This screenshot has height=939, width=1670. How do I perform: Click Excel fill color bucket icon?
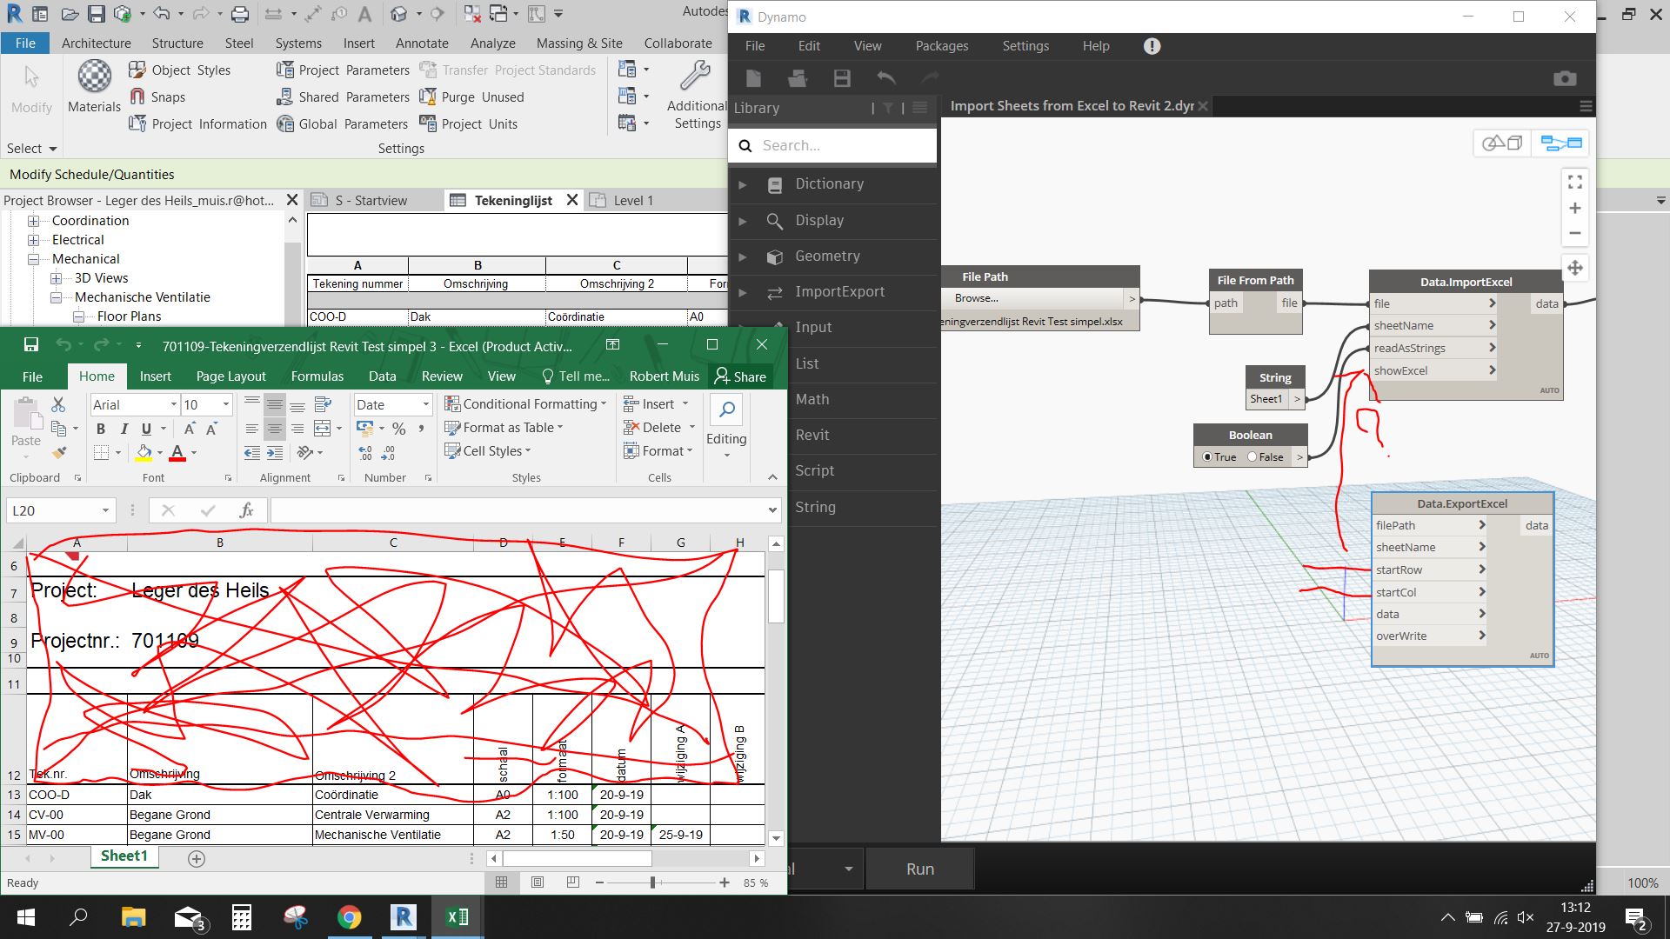point(144,452)
